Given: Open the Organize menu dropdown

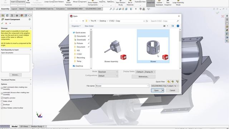Looking at the screenshot, I should [x=76, y=26].
